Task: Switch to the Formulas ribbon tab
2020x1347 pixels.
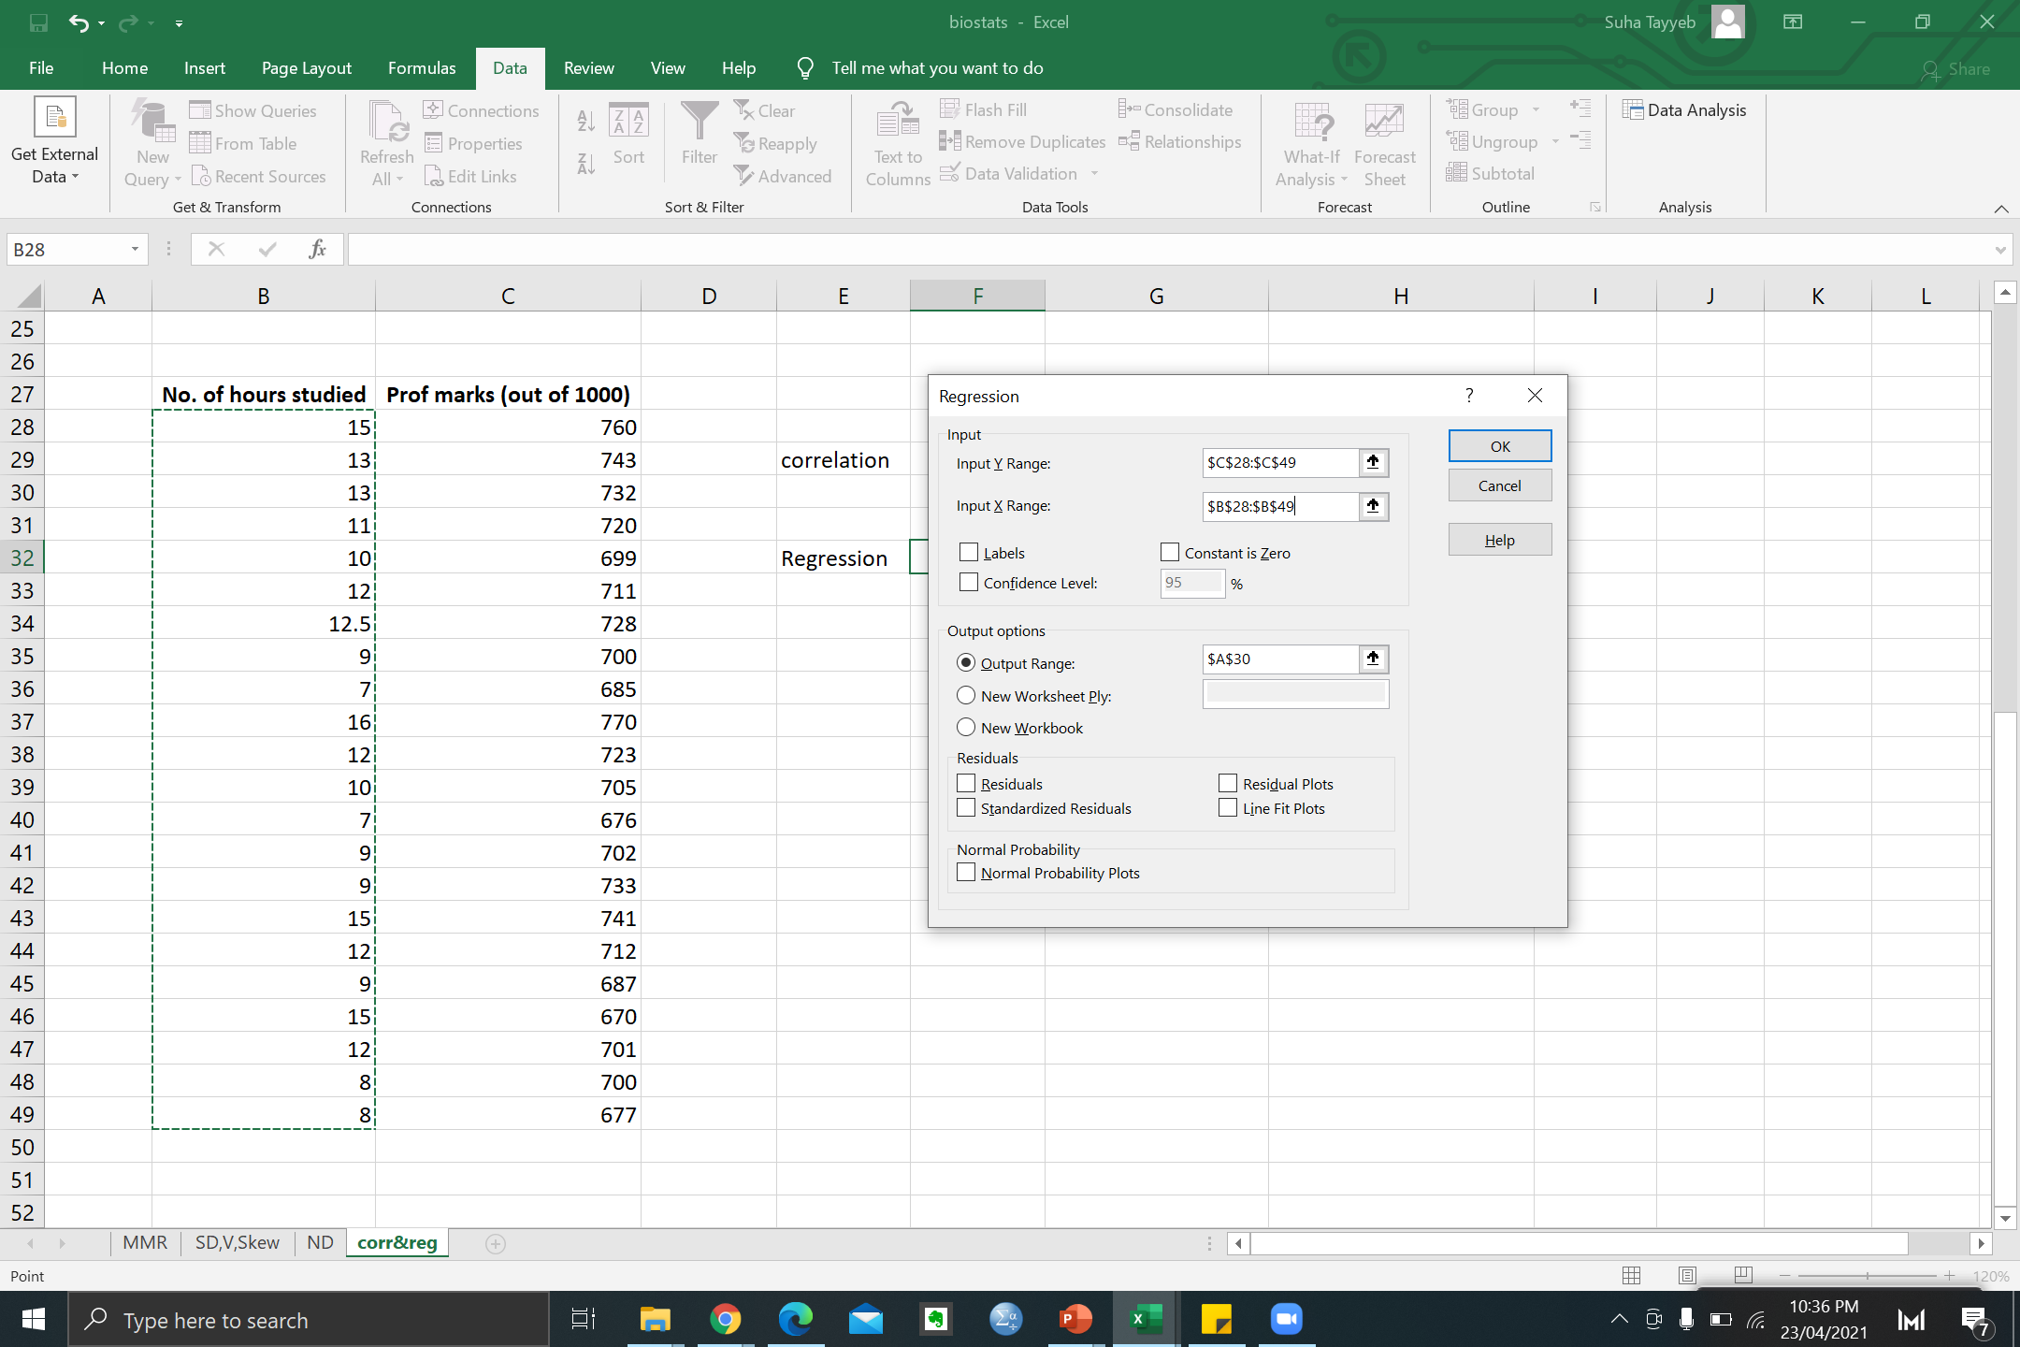Action: pyautogui.click(x=422, y=68)
